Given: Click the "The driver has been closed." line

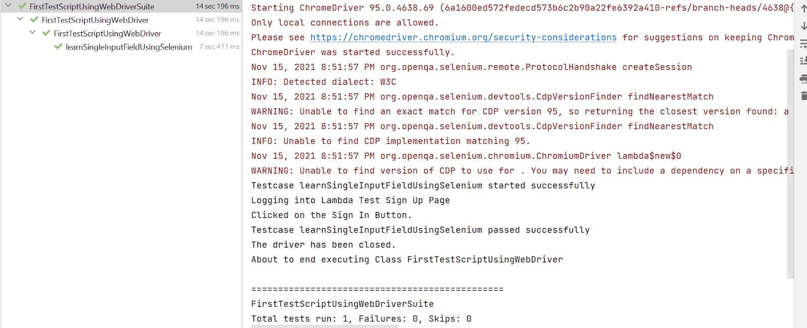Looking at the screenshot, I should (323, 245).
